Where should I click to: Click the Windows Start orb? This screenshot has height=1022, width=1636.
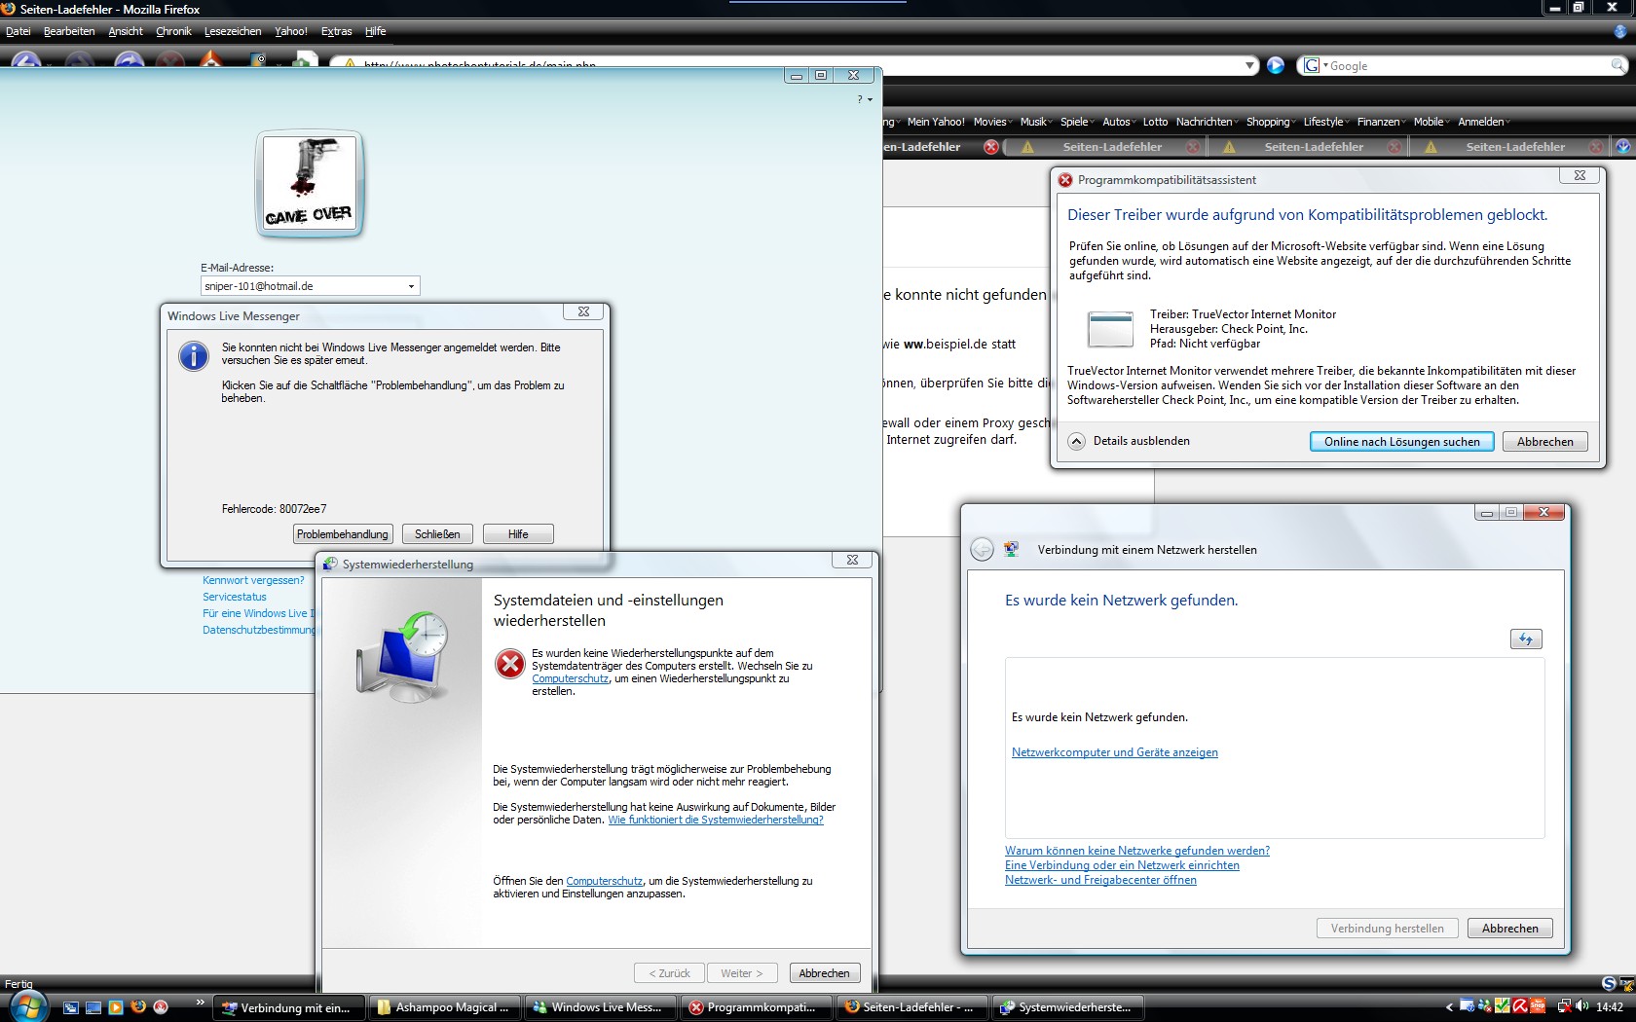pyautogui.click(x=28, y=1006)
